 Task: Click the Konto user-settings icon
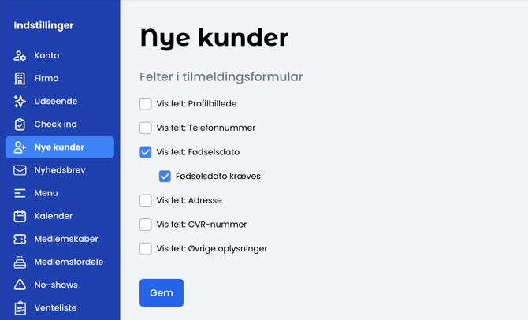(20, 56)
